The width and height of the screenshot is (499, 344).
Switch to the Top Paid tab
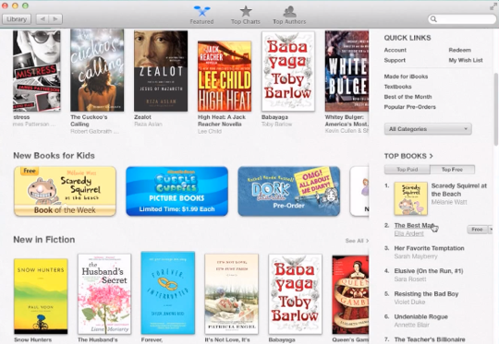point(407,170)
